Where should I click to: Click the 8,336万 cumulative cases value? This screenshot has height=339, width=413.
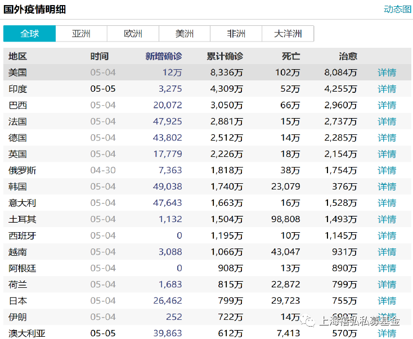click(227, 73)
